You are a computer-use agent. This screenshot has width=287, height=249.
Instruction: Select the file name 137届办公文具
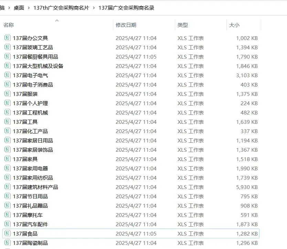click(30, 38)
